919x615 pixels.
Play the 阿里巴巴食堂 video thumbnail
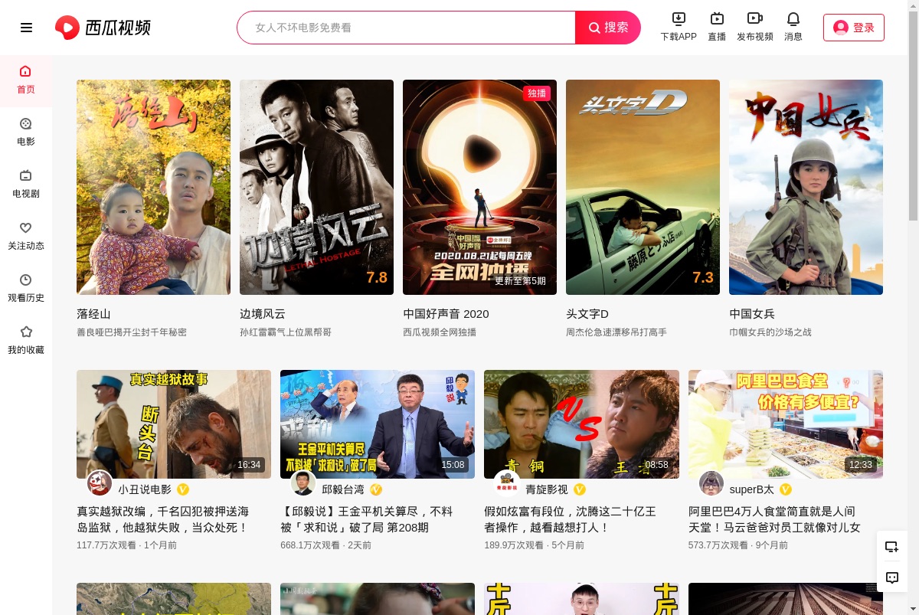click(x=786, y=424)
